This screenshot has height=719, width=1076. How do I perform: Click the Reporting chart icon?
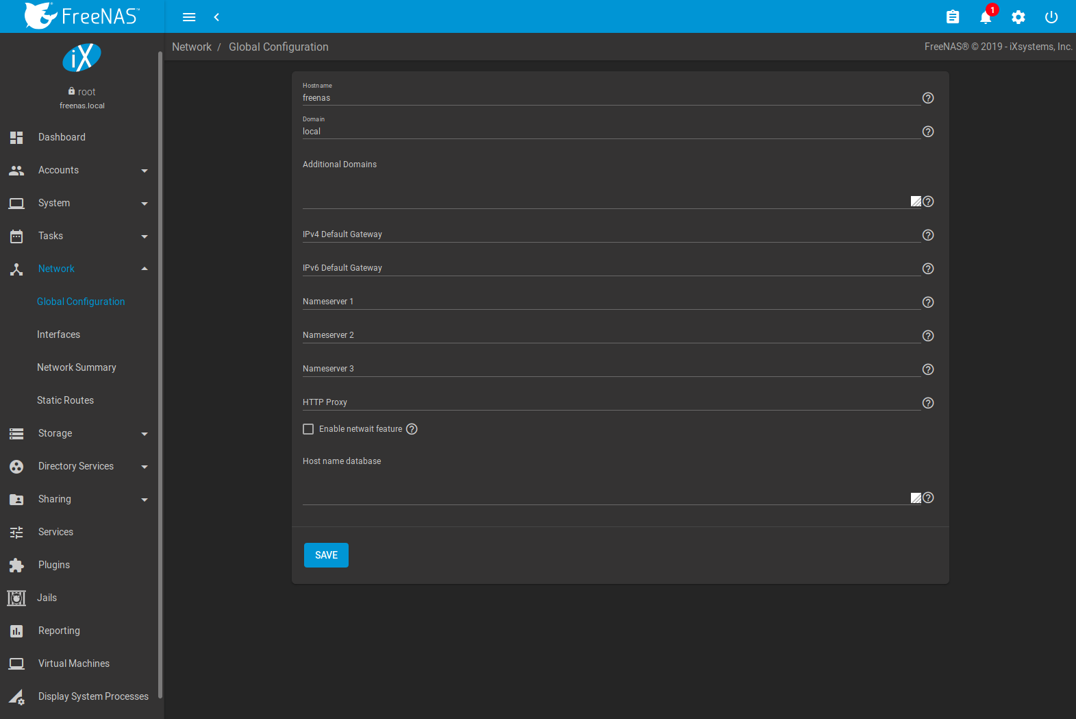pos(16,631)
